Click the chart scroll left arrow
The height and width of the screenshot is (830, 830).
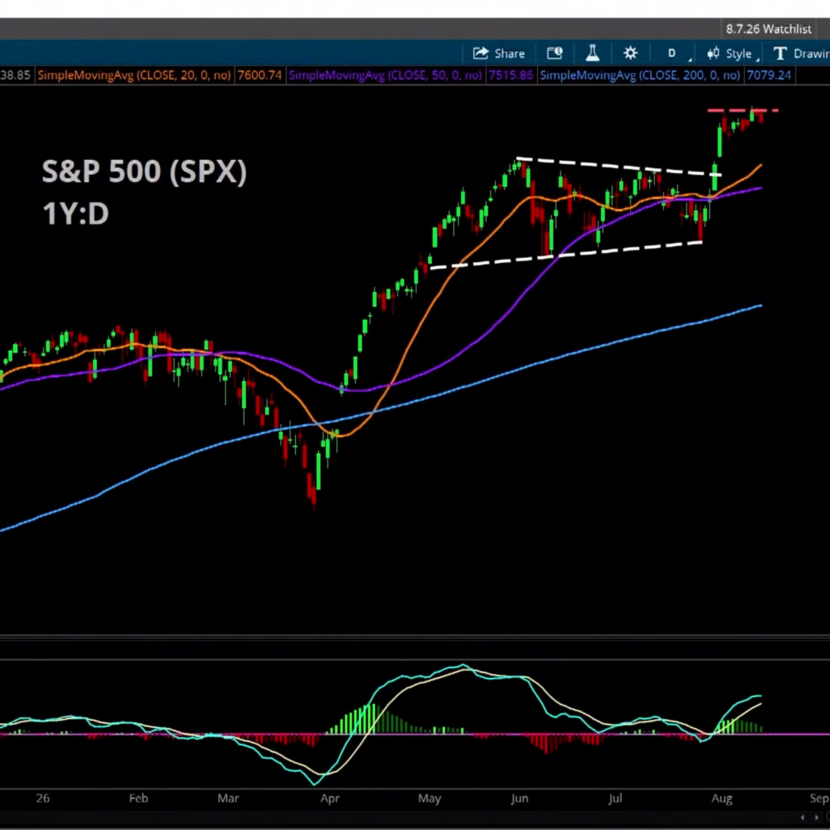click(x=803, y=818)
